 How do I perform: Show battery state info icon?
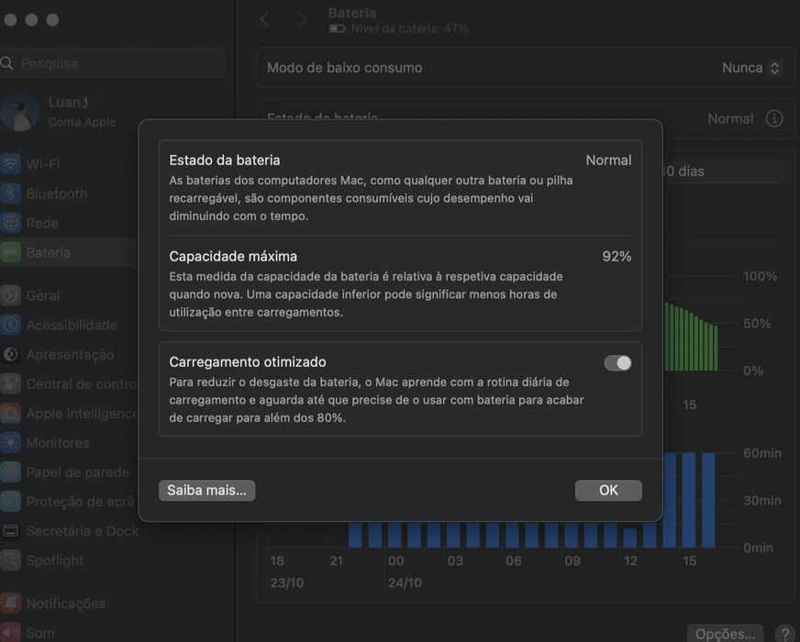coord(774,118)
